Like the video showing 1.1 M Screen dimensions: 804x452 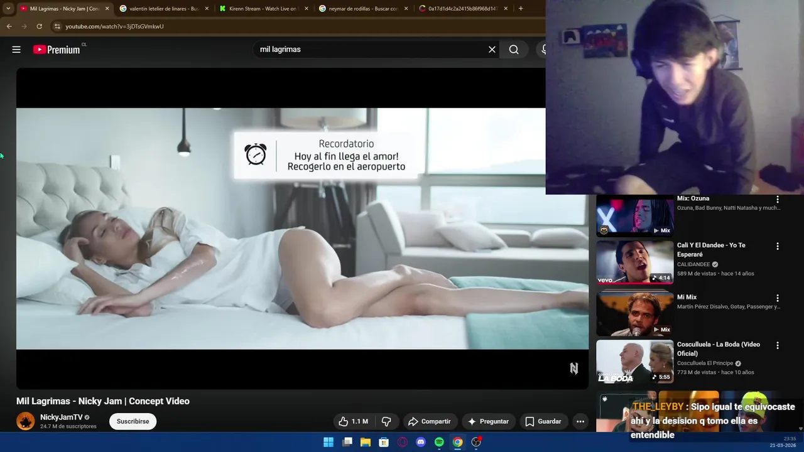[353, 421]
